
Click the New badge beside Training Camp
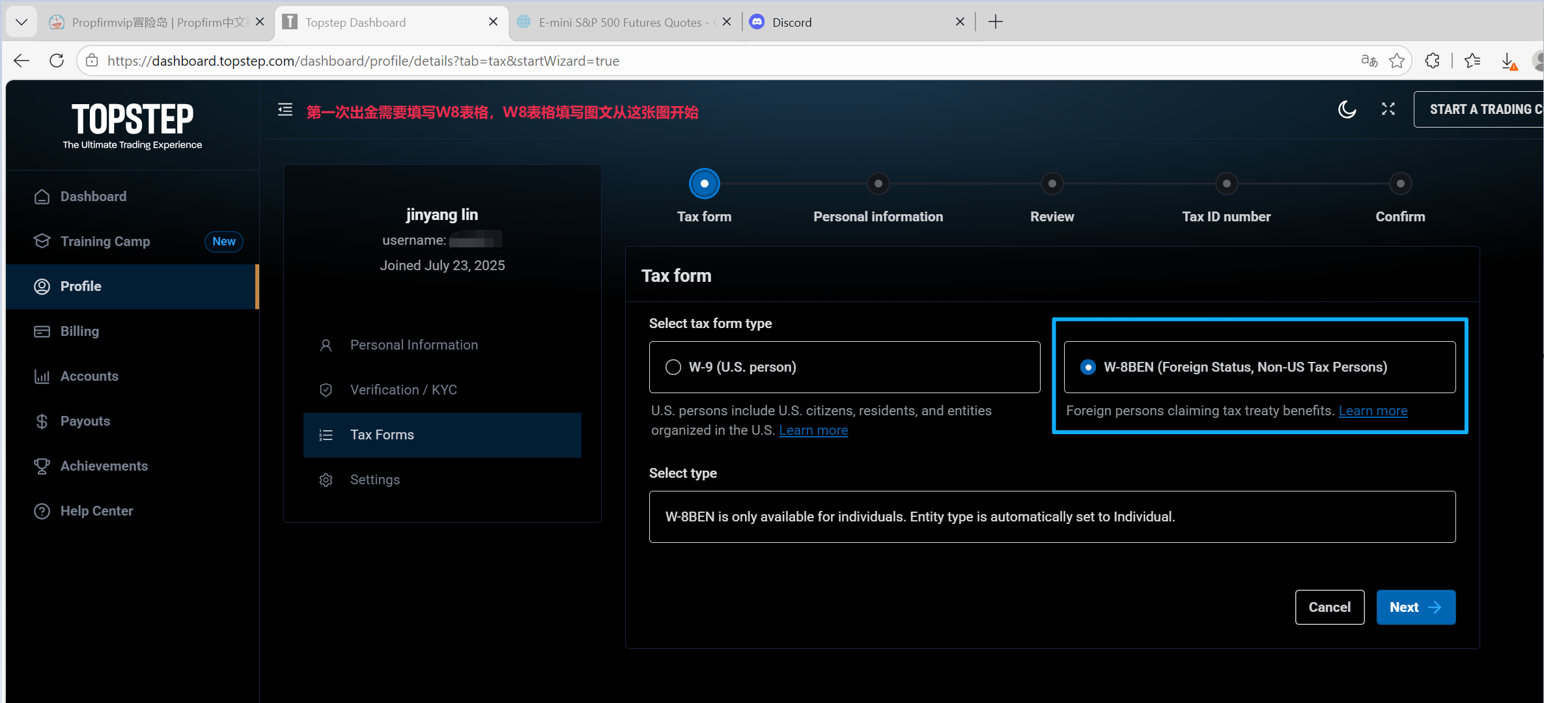224,241
